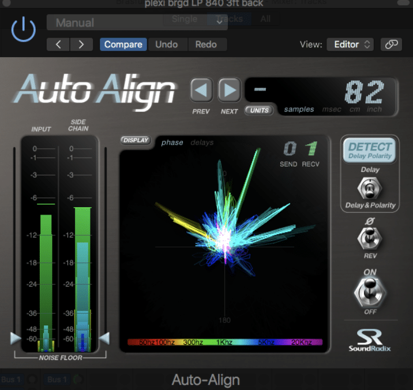413x390 pixels.
Task: Click the SEND channel number 0
Action: [290, 149]
